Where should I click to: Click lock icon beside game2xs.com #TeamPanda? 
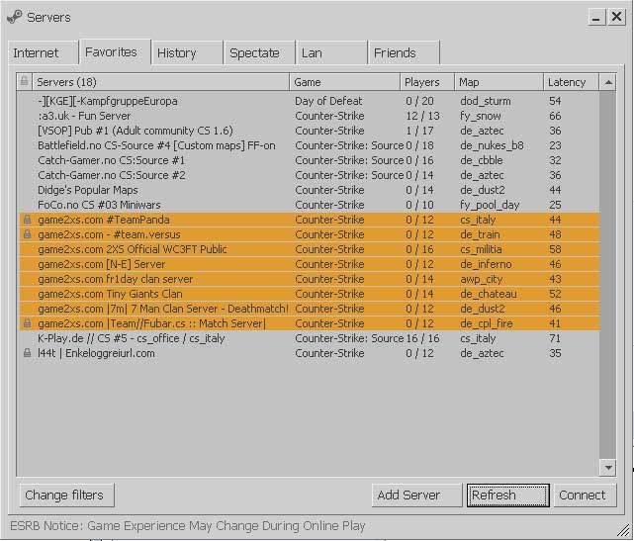[x=27, y=220]
